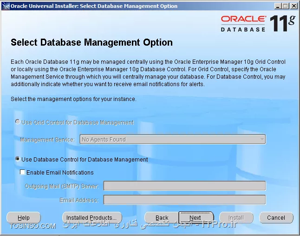This screenshot has height=236, width=300.
Task: Maximize the Oracle Universal Installer window
Action: (286, 6)
